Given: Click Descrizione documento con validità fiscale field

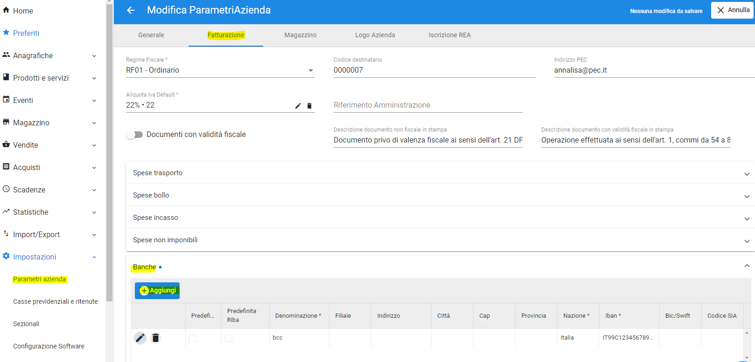Looking at the screenshot, I should [x=636, y=140].
